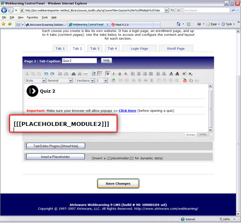
Task: Open the Style dropdown
Action: 44,80
